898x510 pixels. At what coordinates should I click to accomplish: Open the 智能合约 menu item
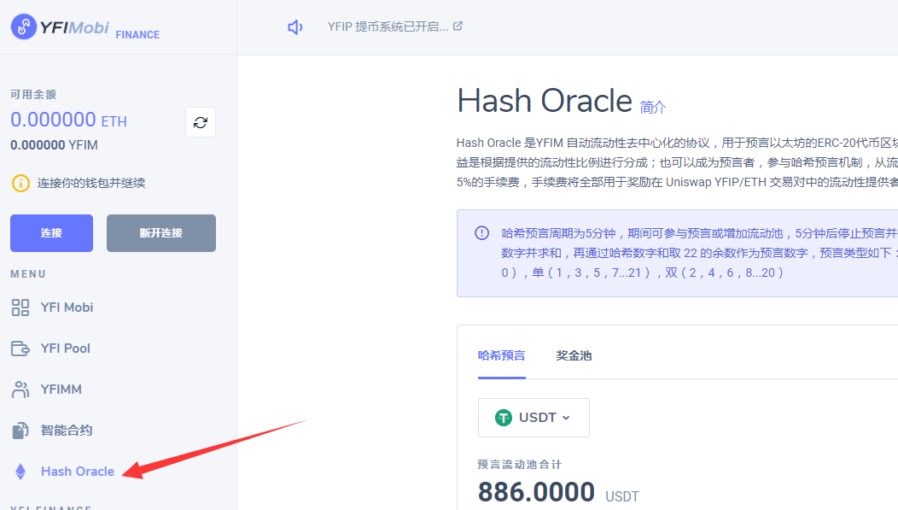67,431
